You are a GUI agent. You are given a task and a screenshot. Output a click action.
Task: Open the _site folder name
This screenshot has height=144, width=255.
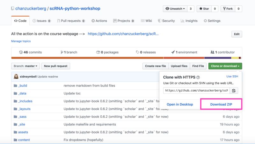22,125
